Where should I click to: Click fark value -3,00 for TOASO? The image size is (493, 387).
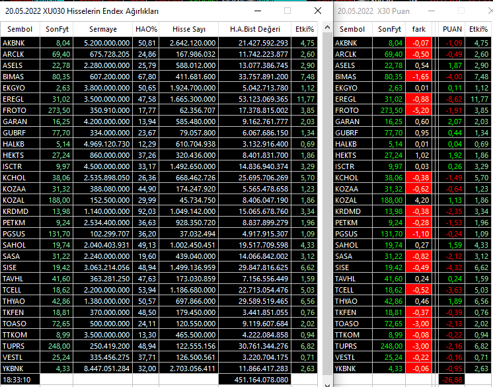tap(419, 324)
